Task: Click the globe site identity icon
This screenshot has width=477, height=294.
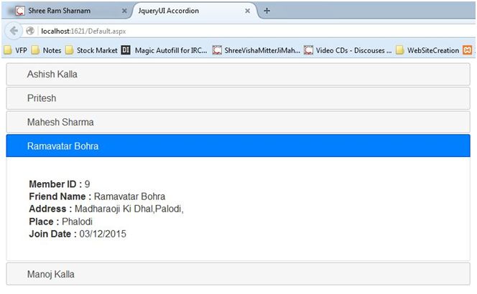Action: (30, 31)
